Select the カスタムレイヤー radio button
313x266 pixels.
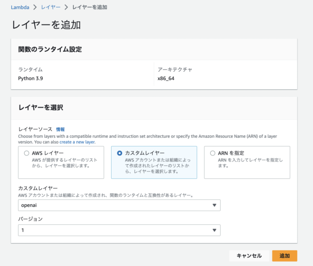click(x=119, y=153)
